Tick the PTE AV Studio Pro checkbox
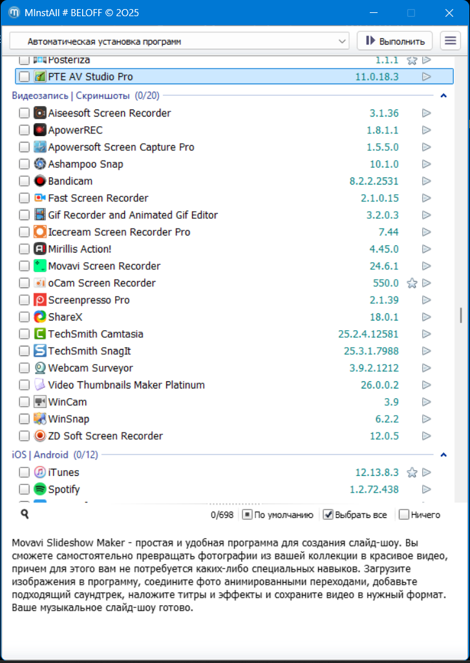The height and width of the screenshot is (663, 470). tap(24, 76)
